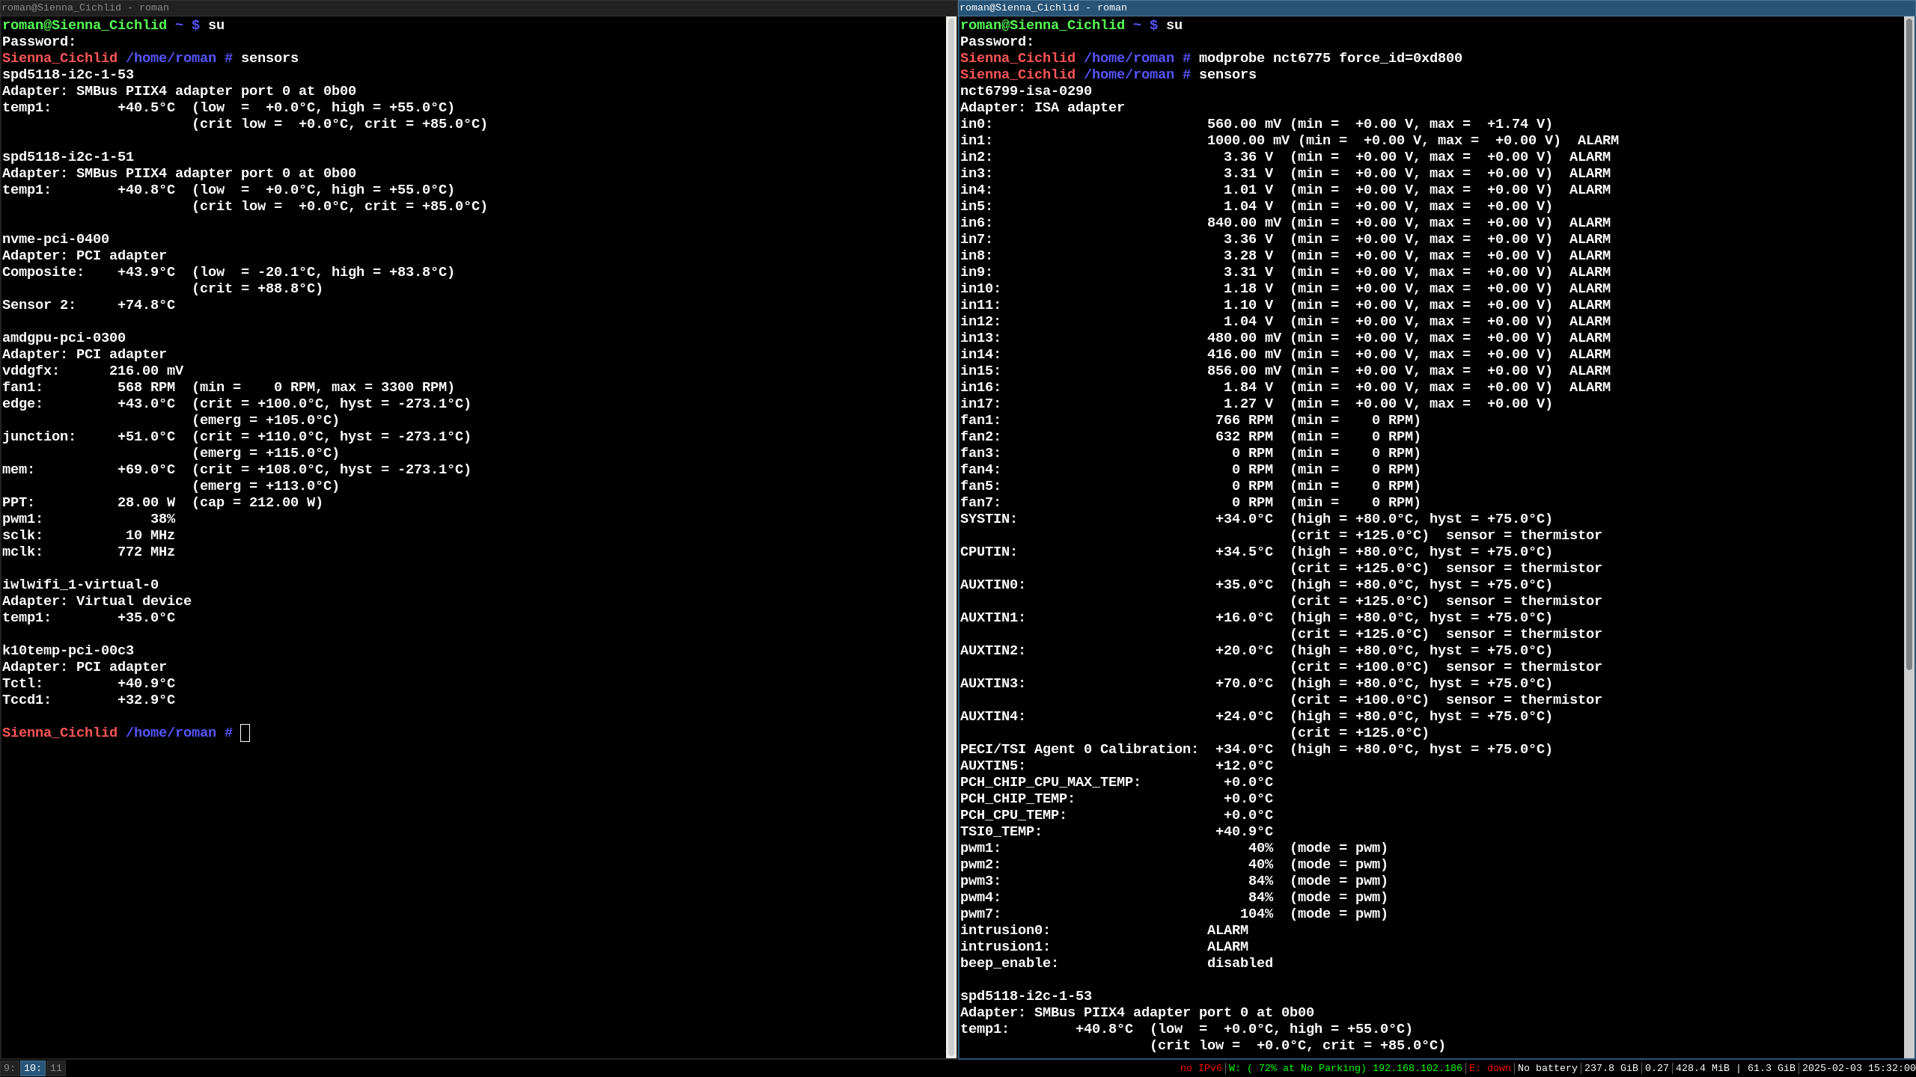
Task: Click the 'iwlwifi_1-virtual-0' heading
Action: click(80, 585)
